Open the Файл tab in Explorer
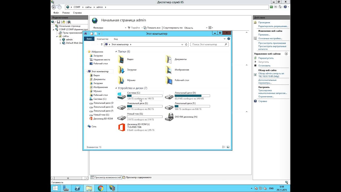The image size is (341, 192). coord(89,39)
